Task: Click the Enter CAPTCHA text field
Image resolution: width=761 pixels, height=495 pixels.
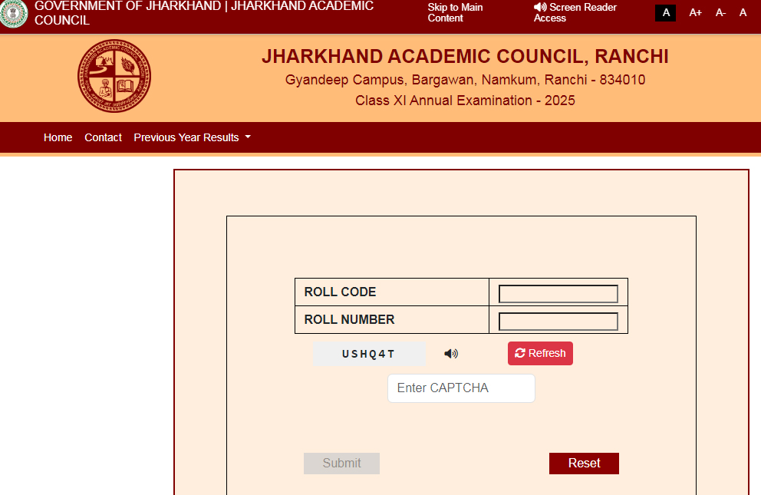Action: (x=461, y=388)
